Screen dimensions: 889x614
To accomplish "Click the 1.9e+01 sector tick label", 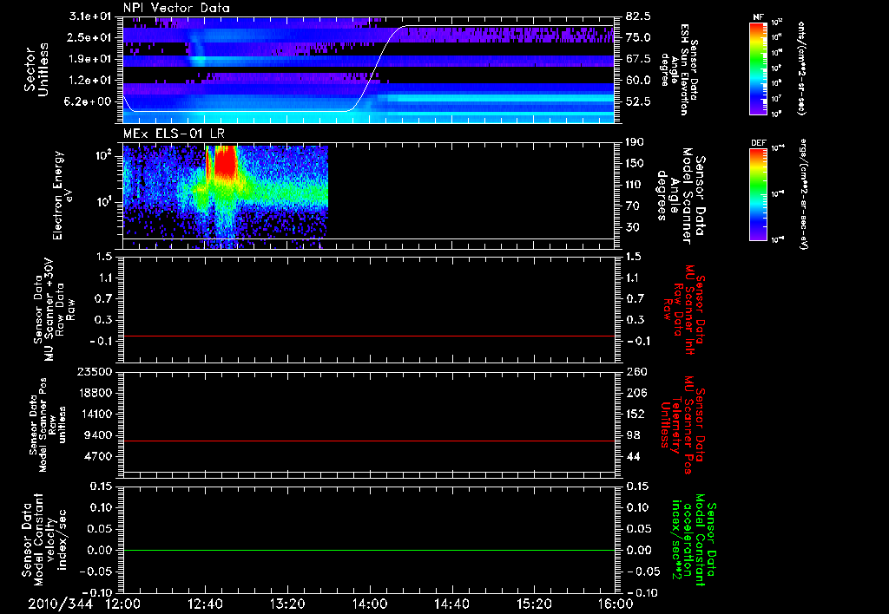I will 90,59.
